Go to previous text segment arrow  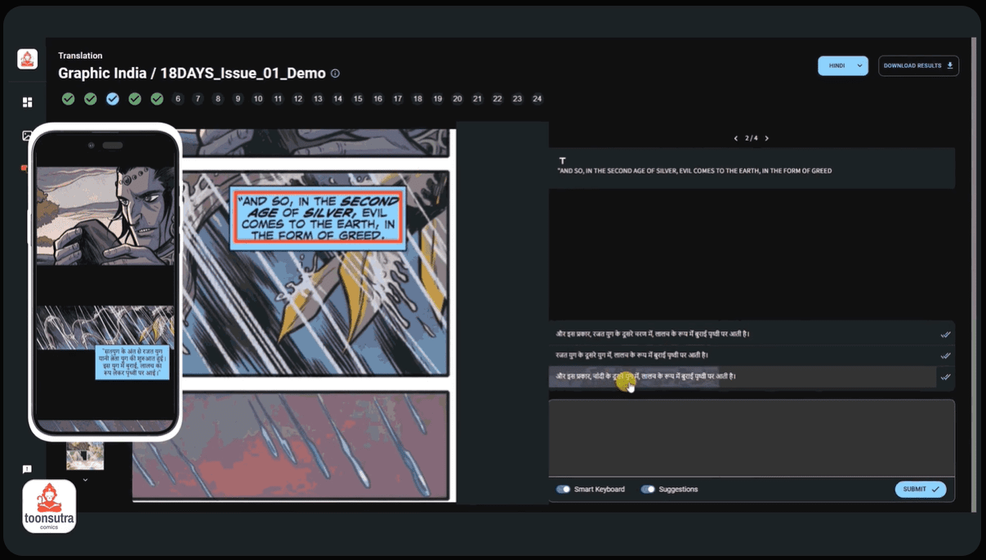click(736, 138)
